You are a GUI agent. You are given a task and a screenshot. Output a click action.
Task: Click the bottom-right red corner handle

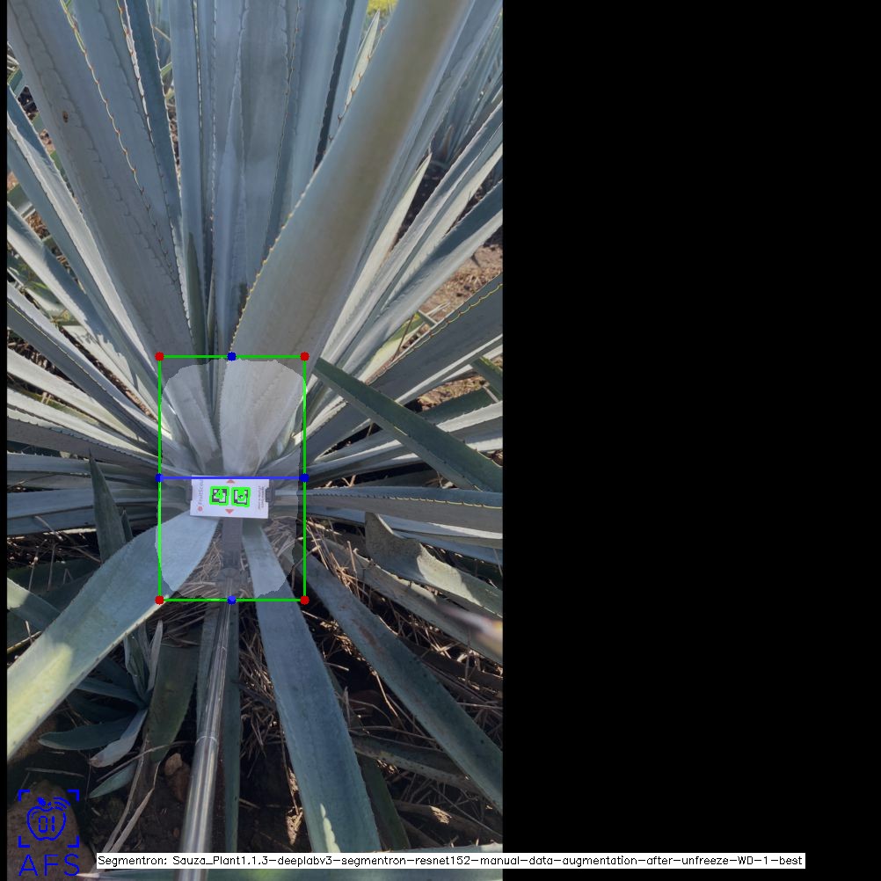304,600
